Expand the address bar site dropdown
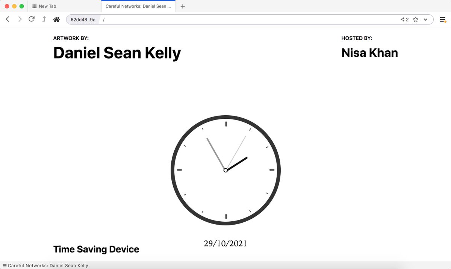The image size is (451, 269). click(425, 19)
